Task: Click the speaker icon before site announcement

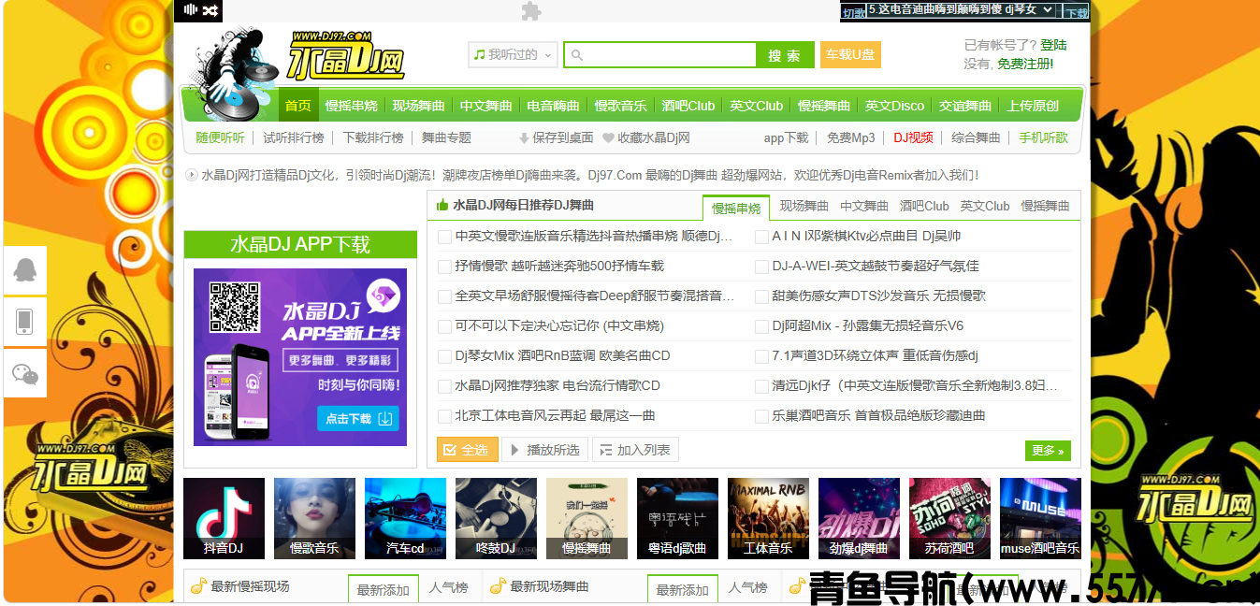Action: coord(192,174)
